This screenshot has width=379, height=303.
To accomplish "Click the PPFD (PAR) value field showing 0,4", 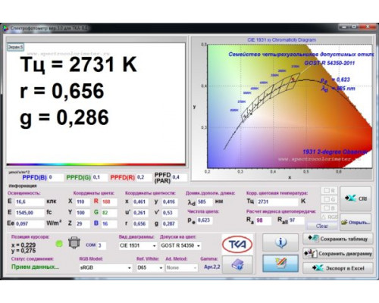I will [x=180, y=177].
